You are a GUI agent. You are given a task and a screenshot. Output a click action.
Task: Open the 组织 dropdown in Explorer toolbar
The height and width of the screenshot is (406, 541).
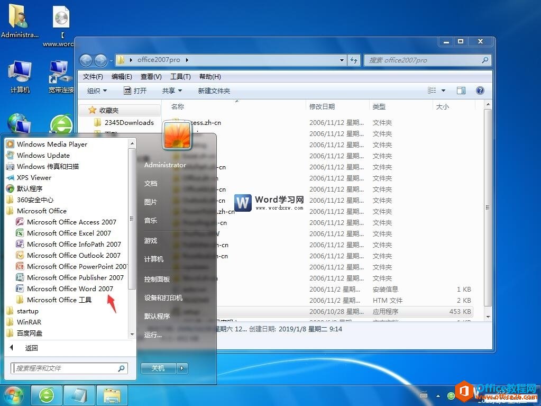click(97, 91)
